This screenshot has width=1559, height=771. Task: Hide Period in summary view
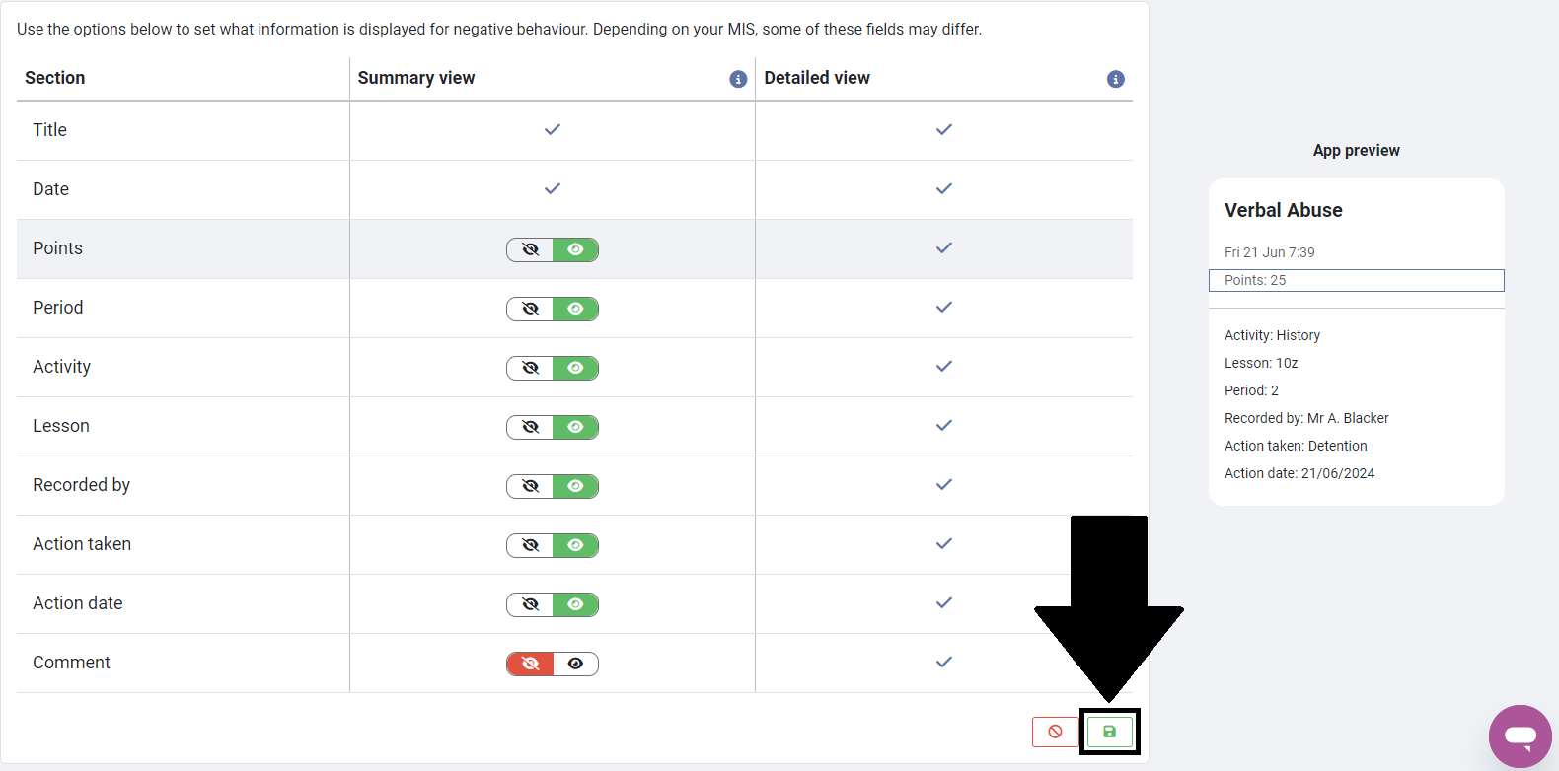coord(530,309)
